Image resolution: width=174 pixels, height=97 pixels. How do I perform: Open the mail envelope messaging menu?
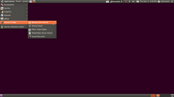(138, 2)
